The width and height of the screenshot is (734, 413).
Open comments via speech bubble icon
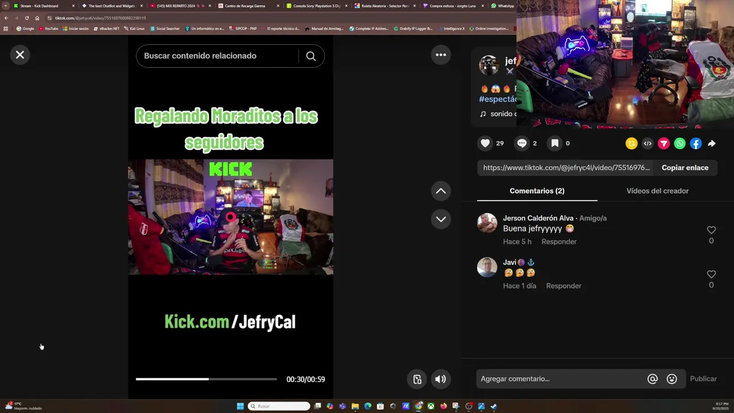[x=522, y=143]
